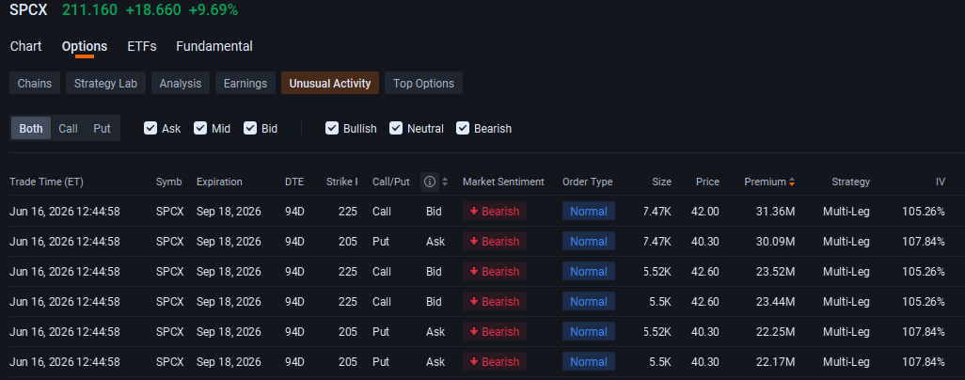Click the info icon in column header
This screenshot has height=380, width=965.
click(x=430, y=182)
